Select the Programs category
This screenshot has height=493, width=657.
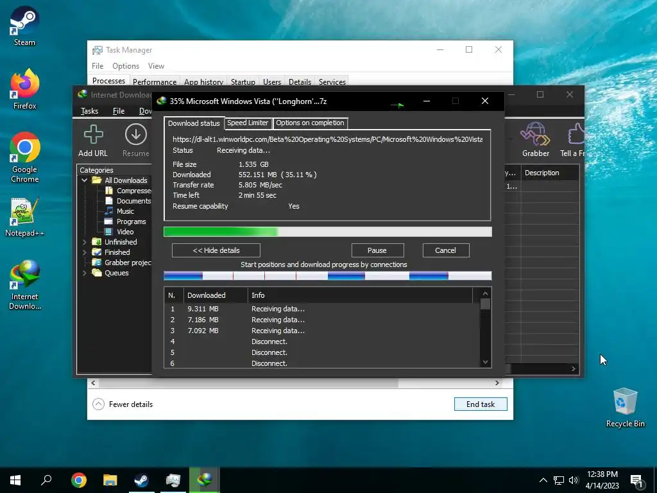click(125, 221)
